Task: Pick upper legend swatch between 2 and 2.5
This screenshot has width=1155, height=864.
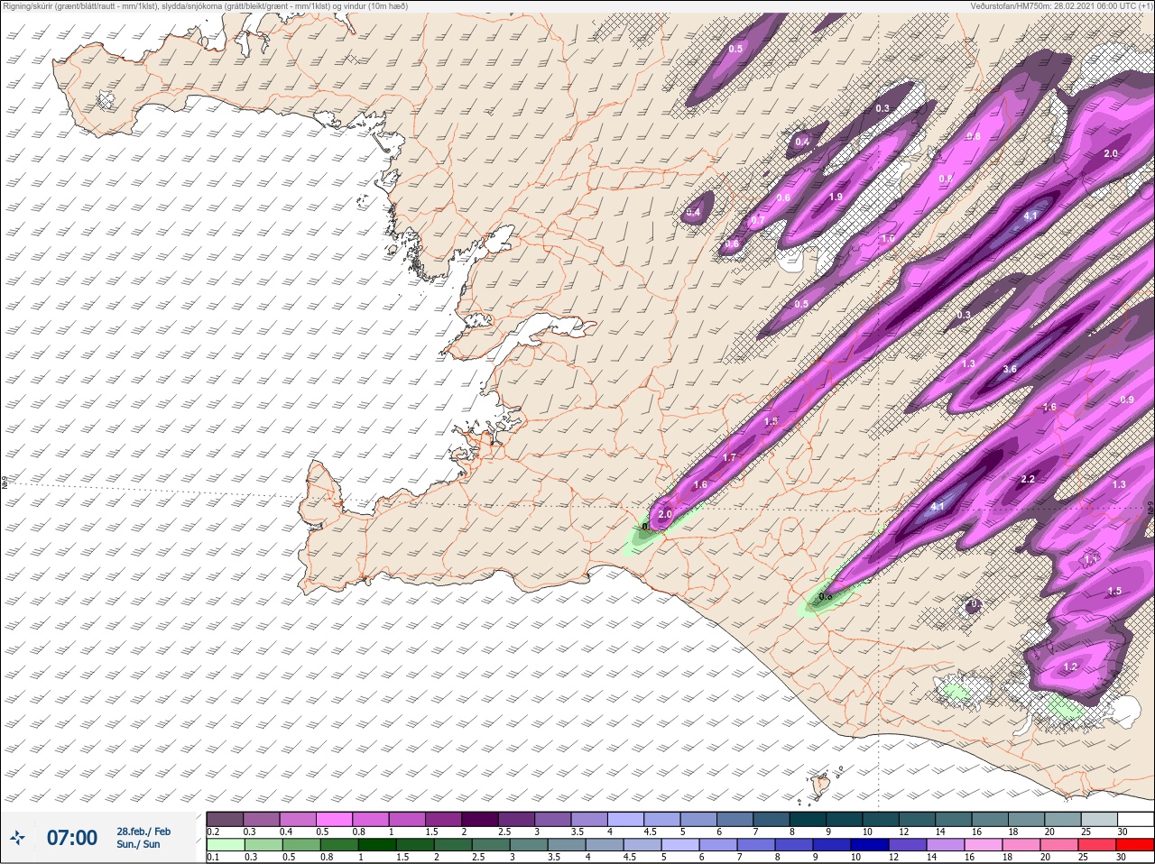Action: pyautogui.click(x=482, y=819)
